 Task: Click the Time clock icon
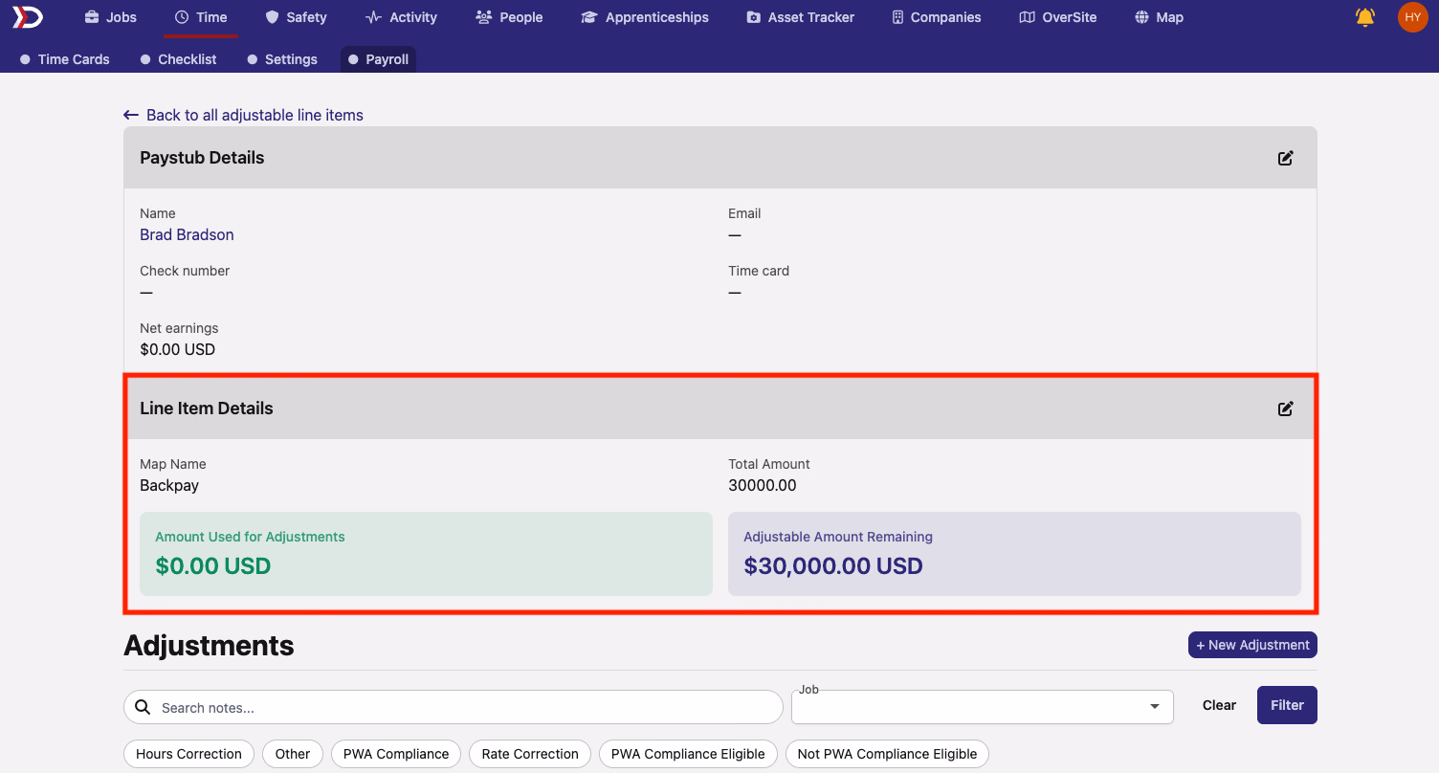tap(182, 17)
